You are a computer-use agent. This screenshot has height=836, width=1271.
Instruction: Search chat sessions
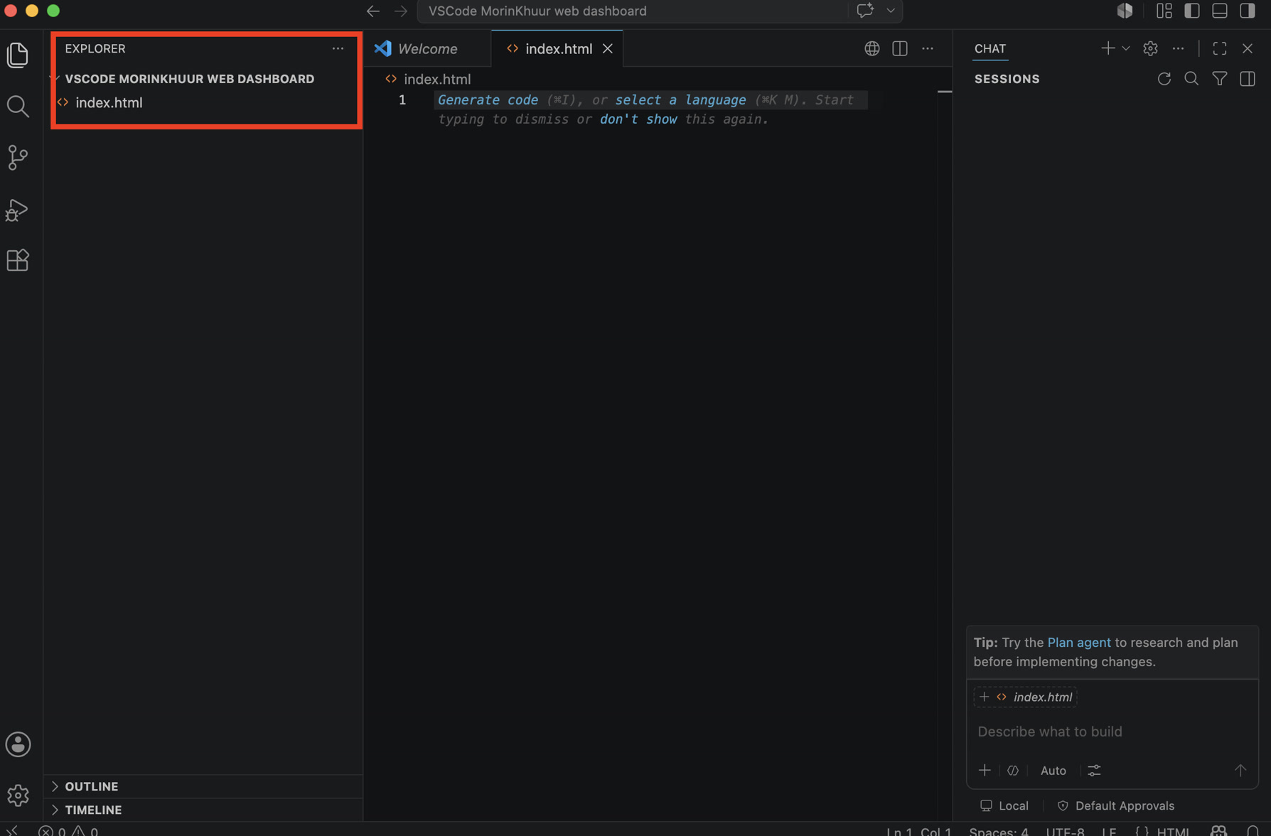tap(1192, 79)
